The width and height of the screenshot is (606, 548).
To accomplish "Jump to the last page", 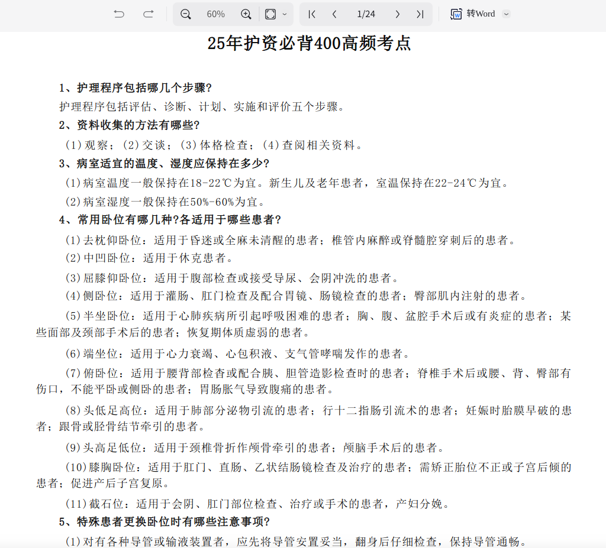I will 420,14.
